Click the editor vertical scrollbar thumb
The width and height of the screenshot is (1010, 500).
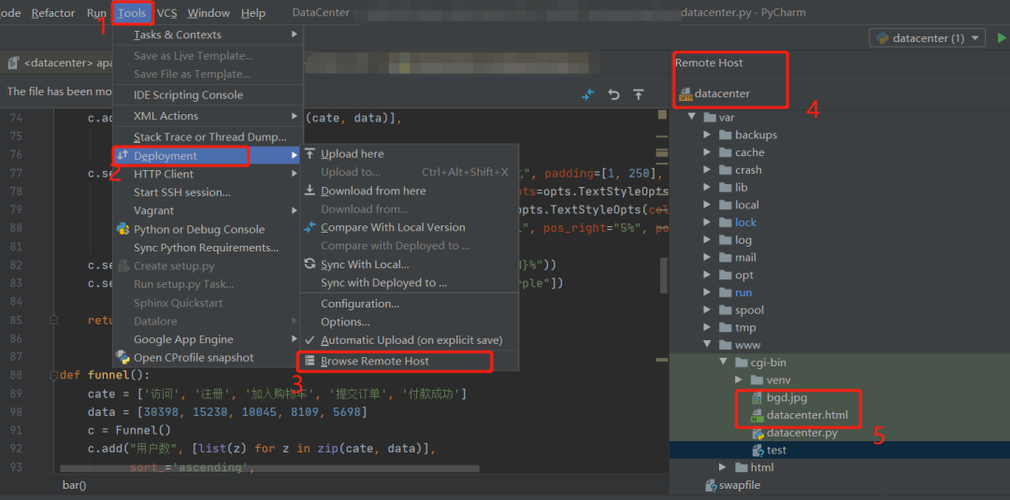tap(662, 276)
